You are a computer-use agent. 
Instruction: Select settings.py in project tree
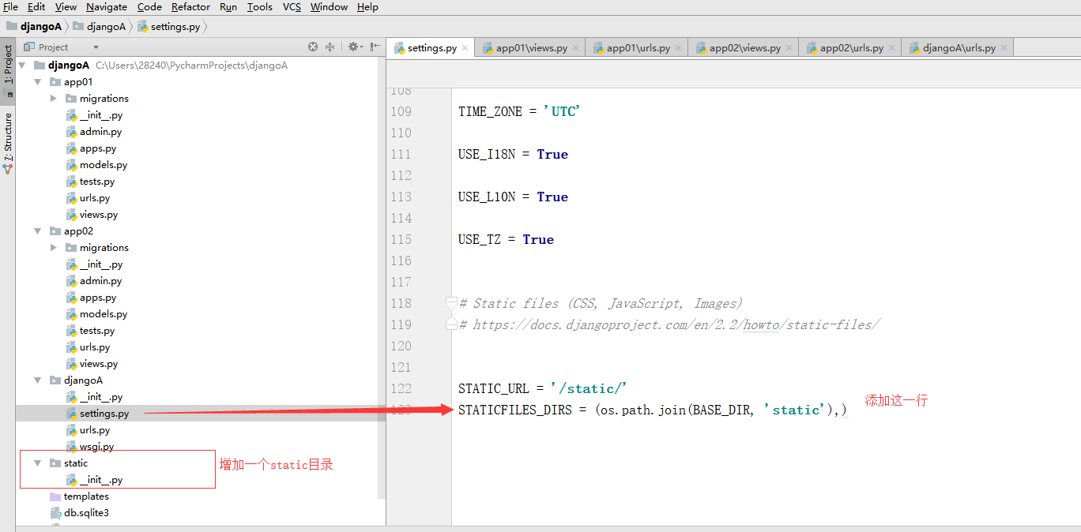pyautogui.click(x=104, y=414)
